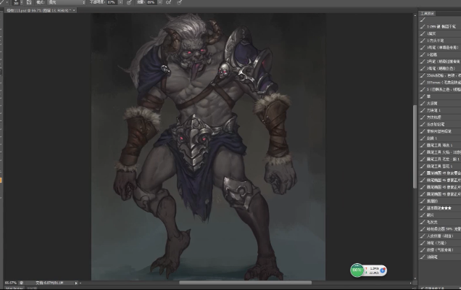The width and height of the screenshot is (461, 290).
Task: Select the 1-2MN brush preset
Action: click(x=440, y=27)
